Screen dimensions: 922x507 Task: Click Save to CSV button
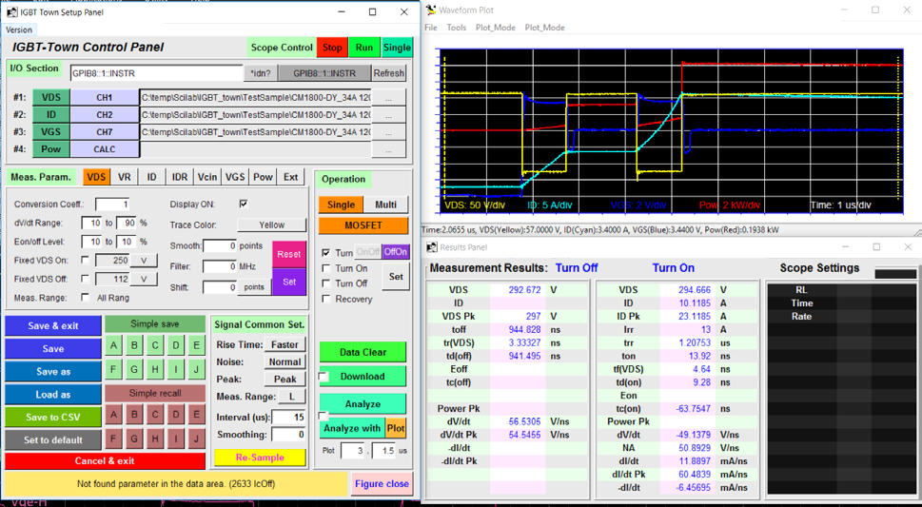pyautogui.click(x=53, y=417)
